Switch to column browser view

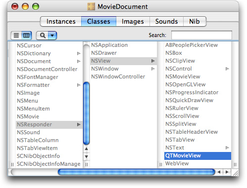pos(26,36)
